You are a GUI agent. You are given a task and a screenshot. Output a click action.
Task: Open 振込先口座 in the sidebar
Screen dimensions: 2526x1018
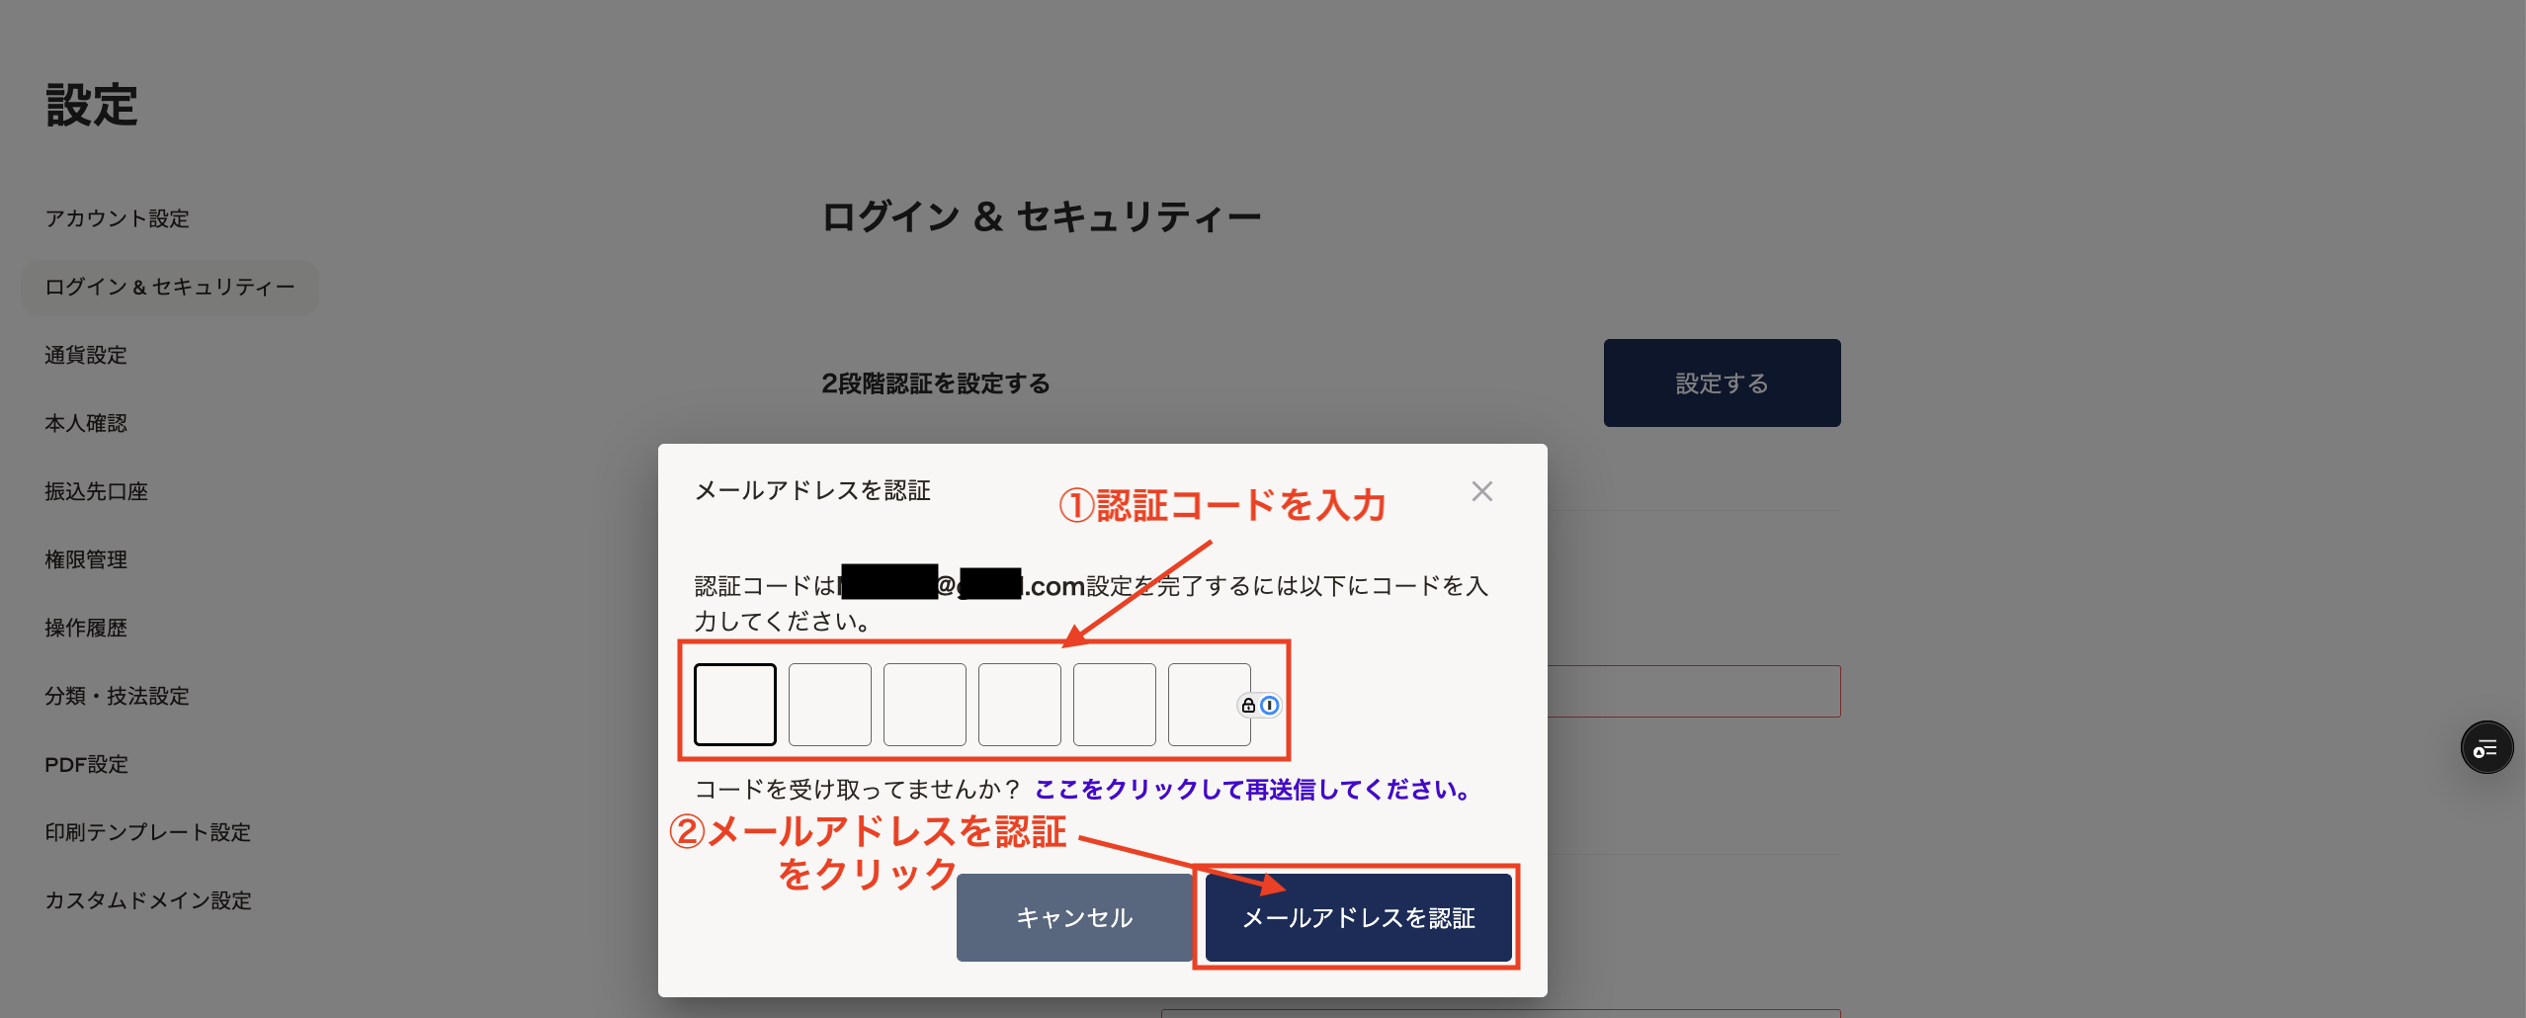click(96, 491)
